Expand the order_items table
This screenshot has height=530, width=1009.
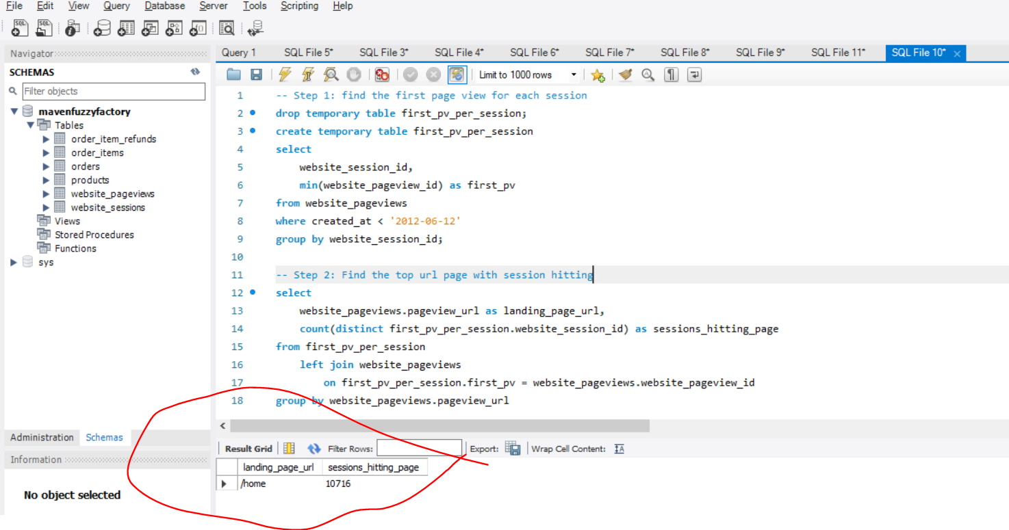(47, 153)
